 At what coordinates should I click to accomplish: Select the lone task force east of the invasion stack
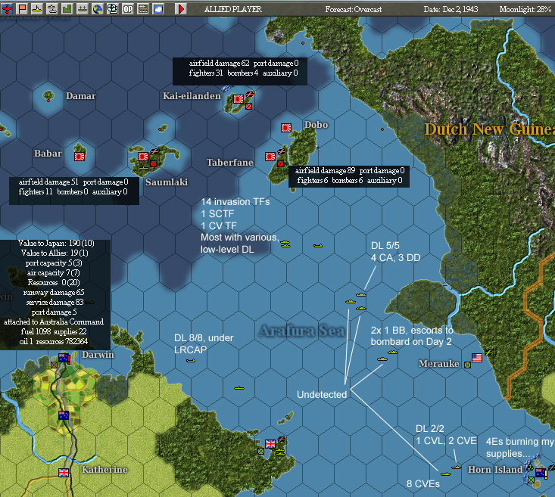[x=318, y=245]
